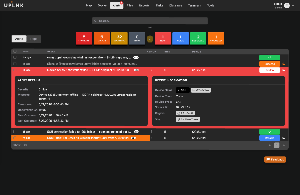Sort by the ALERT column header
Image resolution: width=300 pixels, height=195 pixels.
pyautogui.click(x=51, y=51)
